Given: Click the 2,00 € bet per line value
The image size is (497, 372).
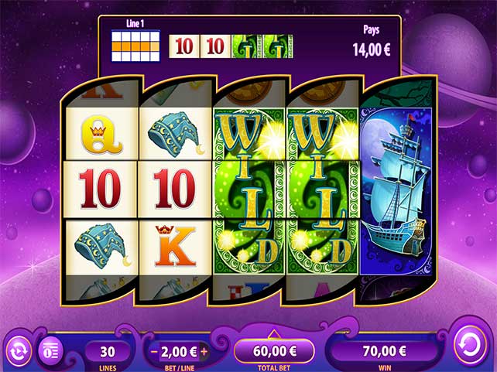Looking at the screenshot, I should coord(179,351).
